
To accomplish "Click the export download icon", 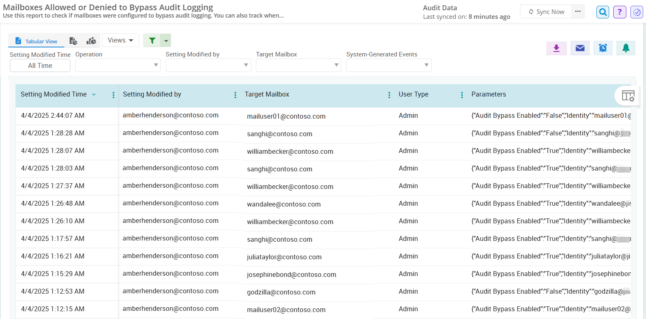I will coord(556,48).
